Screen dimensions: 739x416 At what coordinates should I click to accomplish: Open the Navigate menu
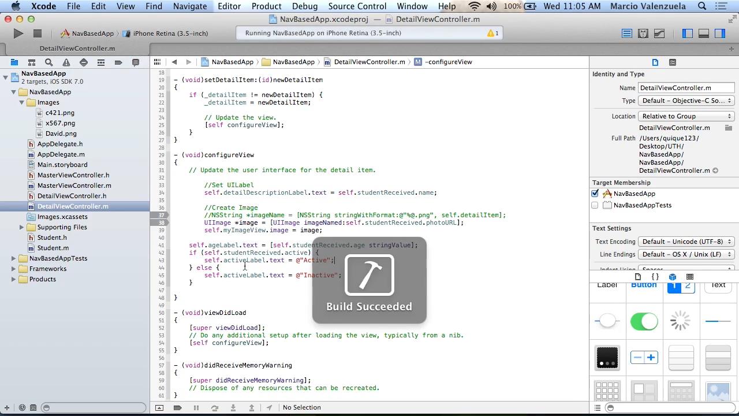[190, 6]
